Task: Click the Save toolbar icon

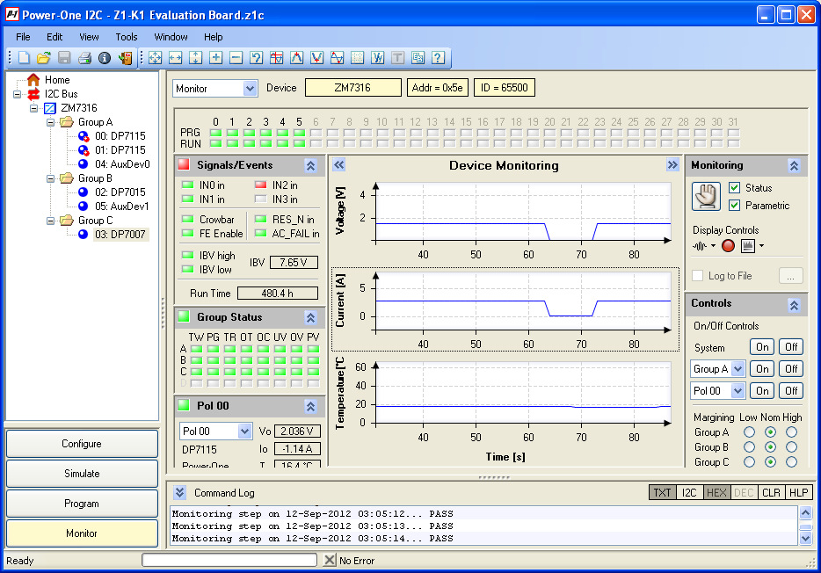Action: click(62, 58)
